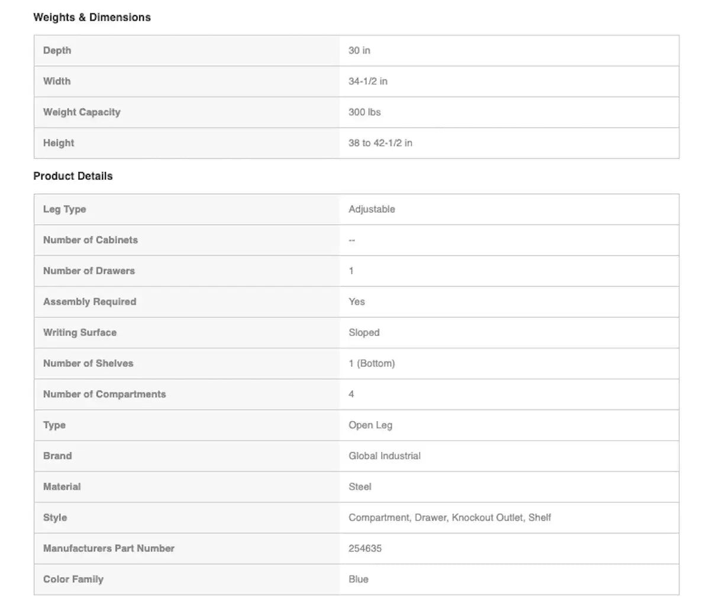Click the Product Details heading
Screen dimensions: 710x611
pos(73,176)
